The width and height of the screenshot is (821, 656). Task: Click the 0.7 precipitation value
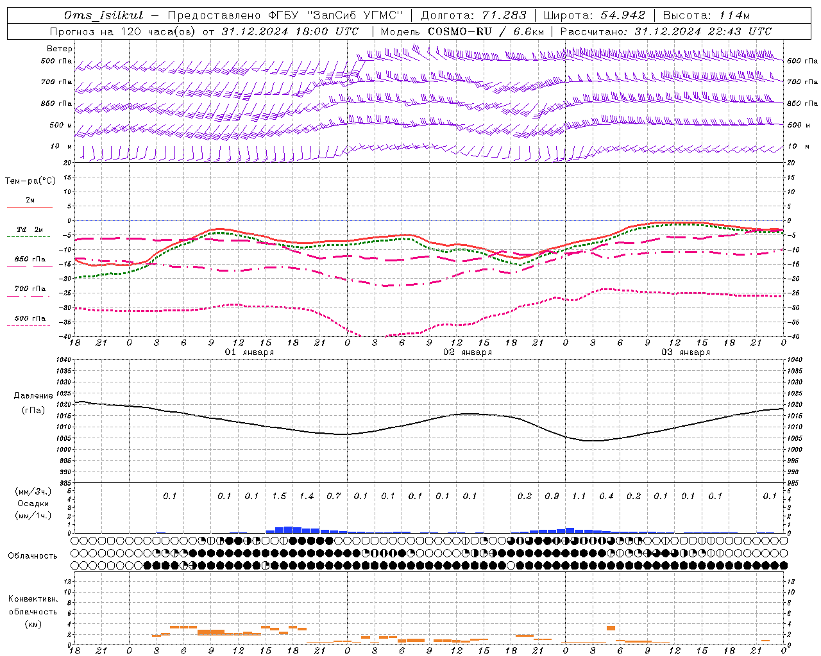pyautogui.click(x=334, y=496)
